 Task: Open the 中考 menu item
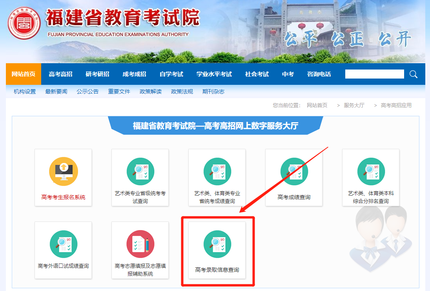tap(288, 74)
